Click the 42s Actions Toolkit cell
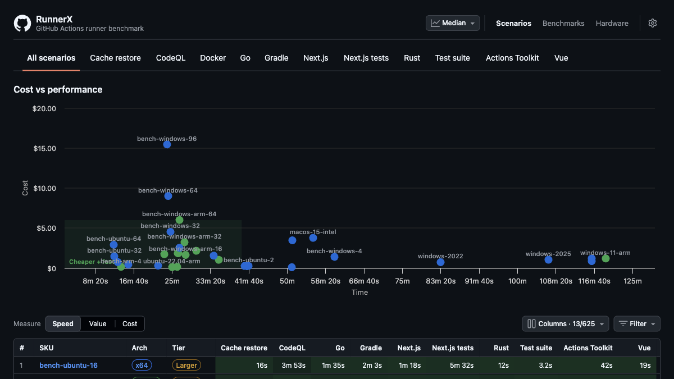This screenshot has width=674, height=379. click(588, 366)
